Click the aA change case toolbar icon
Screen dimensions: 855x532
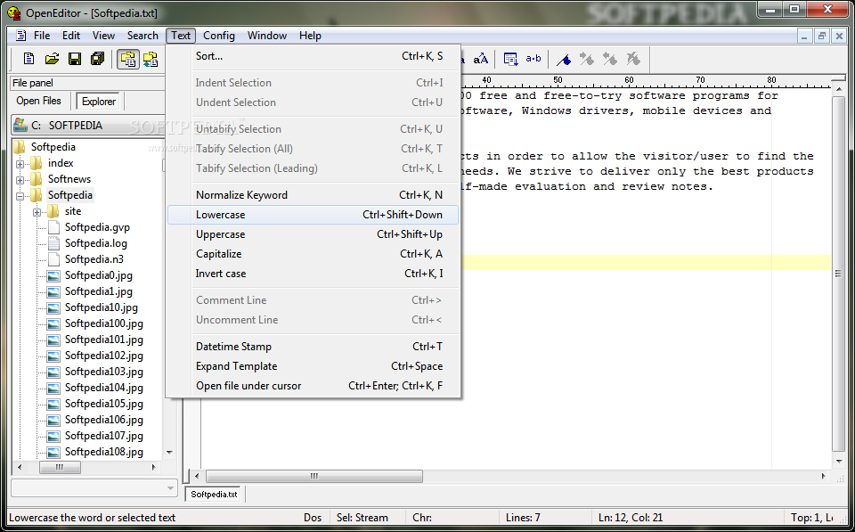tap(480, 59)
